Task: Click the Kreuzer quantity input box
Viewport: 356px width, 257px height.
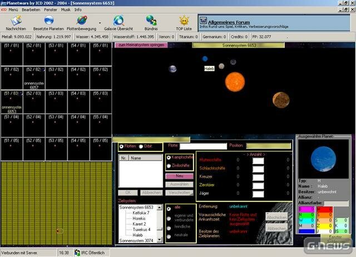Action: pyautogui.click(x=258, y=178)
